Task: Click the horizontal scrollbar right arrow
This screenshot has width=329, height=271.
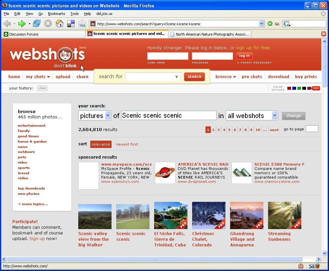Action: click(318, 259)
